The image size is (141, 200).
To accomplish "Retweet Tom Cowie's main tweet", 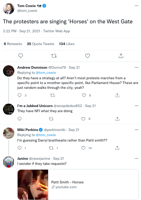I will tap(54, 56).
